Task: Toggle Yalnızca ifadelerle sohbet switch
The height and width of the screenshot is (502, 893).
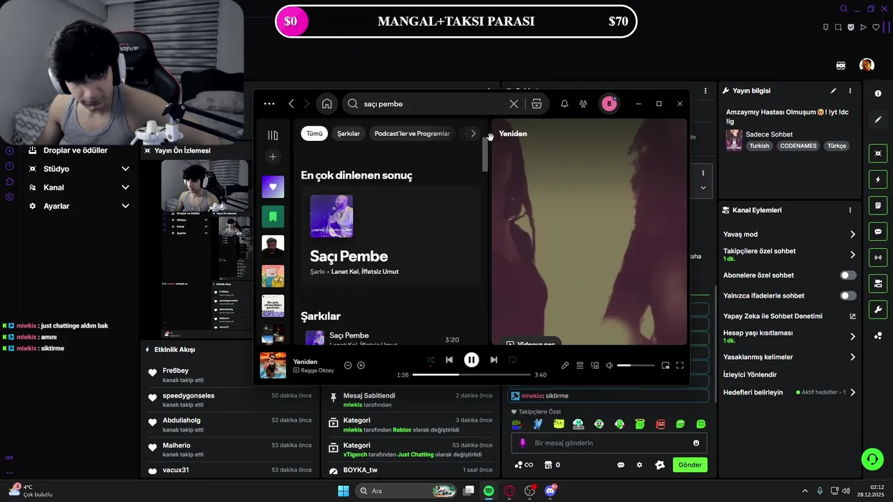Action: pos(848,296)
